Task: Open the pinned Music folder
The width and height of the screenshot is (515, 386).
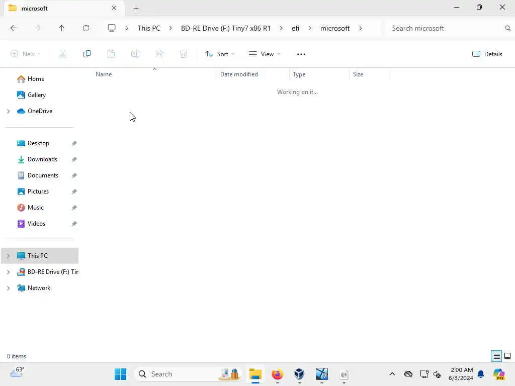Action: [x=36, y=208]
